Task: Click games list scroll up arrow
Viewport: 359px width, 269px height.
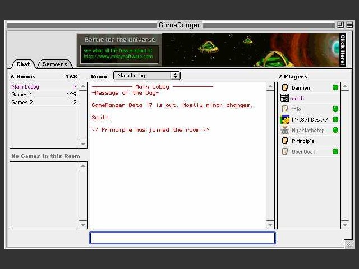Action: coord(83,166)
